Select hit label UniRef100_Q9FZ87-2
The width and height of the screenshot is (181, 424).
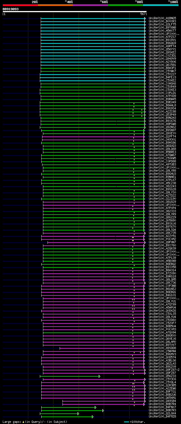[164, 370]
